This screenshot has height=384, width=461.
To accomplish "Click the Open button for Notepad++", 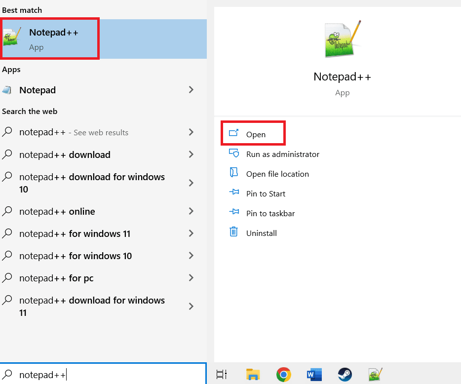I will coord(253,133).
